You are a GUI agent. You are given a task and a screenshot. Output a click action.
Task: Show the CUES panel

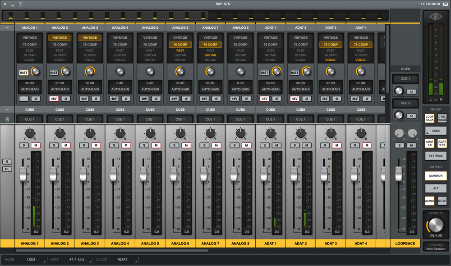436,131
